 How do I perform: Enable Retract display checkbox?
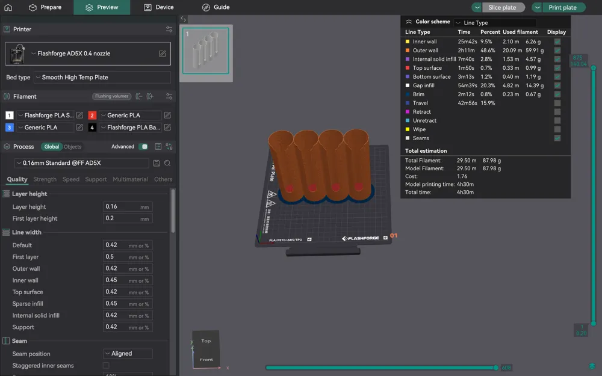pyautogui.click(x=557, y=112)
